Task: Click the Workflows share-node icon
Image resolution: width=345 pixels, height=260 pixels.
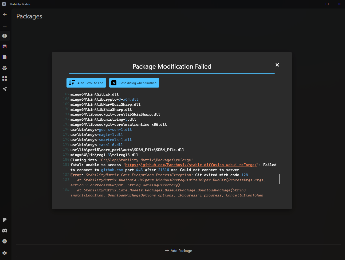Action: click(x=5, y=89)
